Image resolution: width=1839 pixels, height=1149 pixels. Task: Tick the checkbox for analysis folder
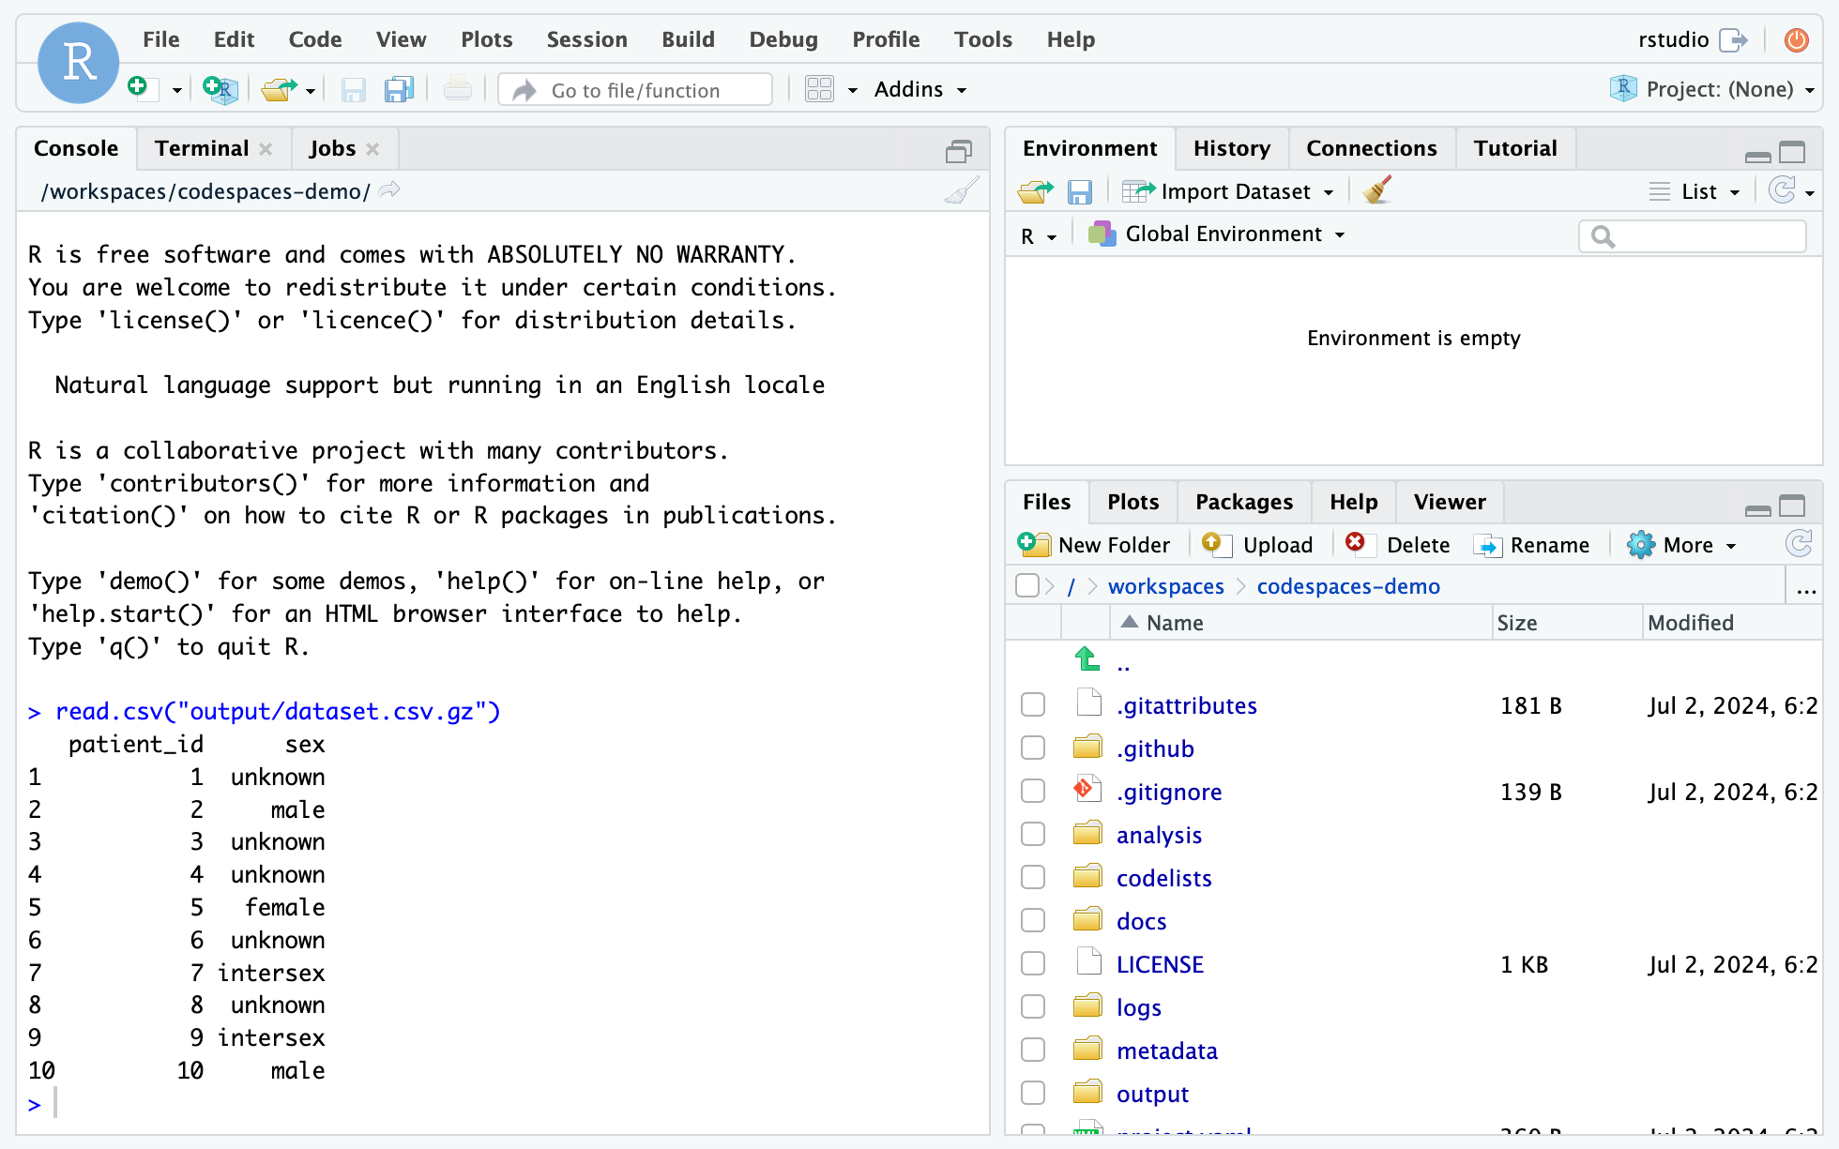(1033, 834)
